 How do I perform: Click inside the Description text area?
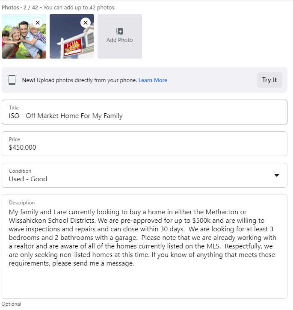[x=145, y=247]
